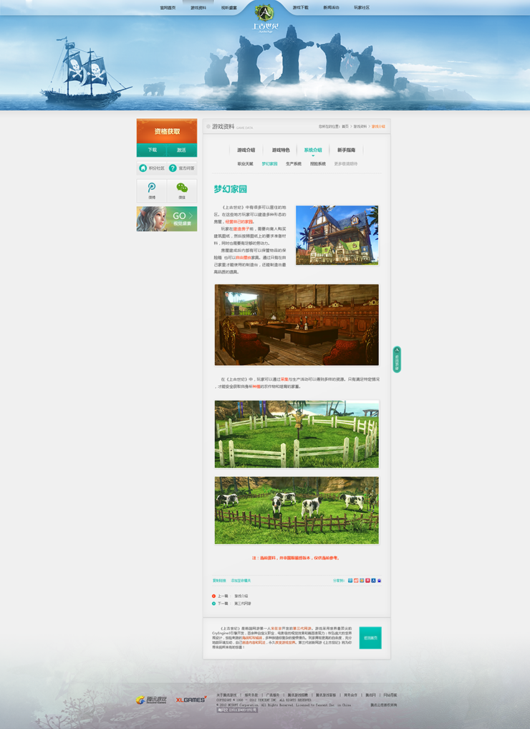Open the next article link 第三代网游
The width and height of the screenshot is (530, 729).
click(243, 604)
